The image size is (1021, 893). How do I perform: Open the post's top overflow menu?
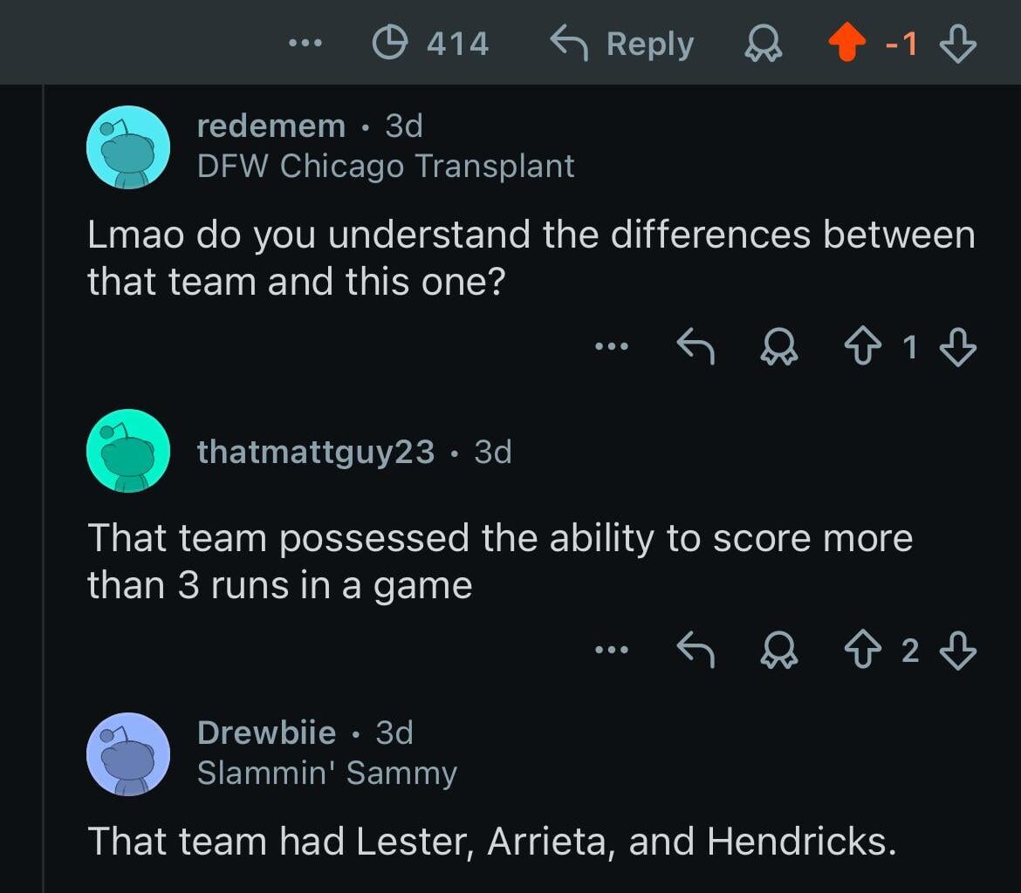tap(305, 43)
